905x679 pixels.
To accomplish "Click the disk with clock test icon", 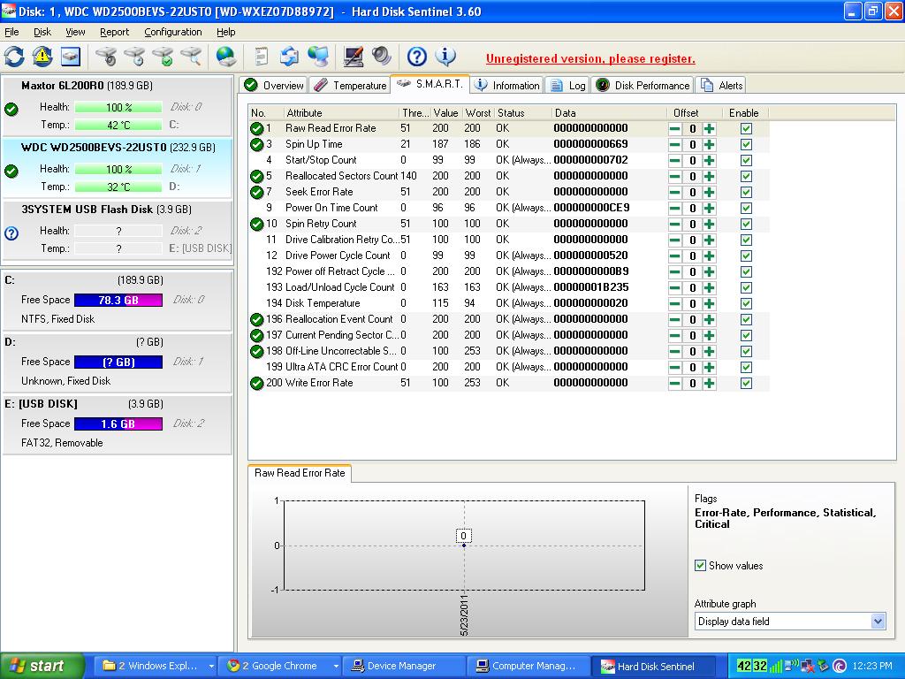I will tap(134, 57).
